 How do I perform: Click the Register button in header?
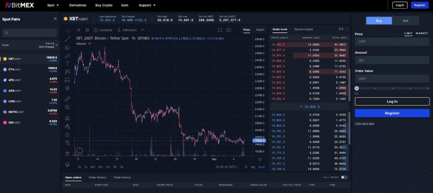pos(420,5)
